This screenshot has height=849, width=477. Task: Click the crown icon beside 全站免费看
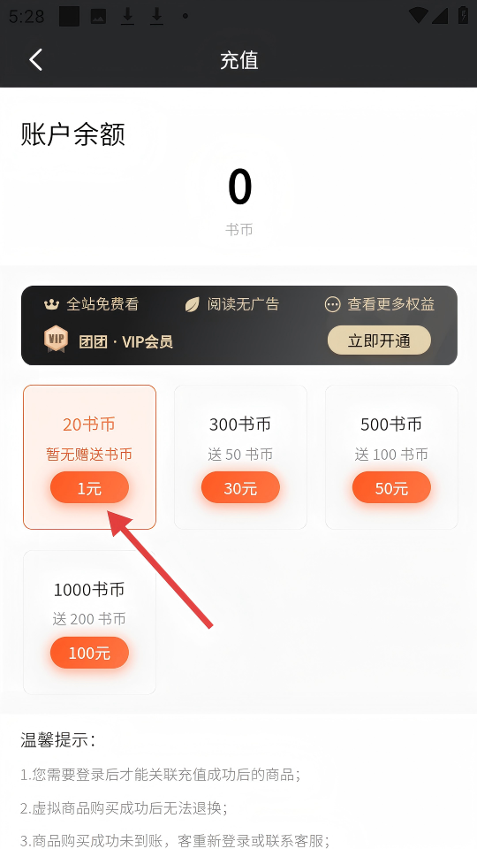point(51,304)
